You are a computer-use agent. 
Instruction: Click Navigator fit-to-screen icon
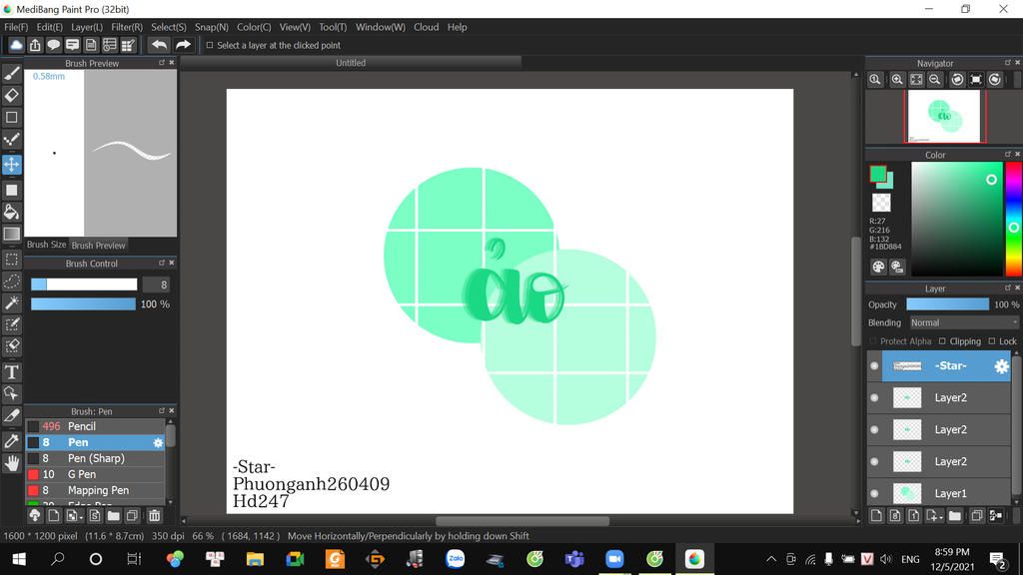[917, 80]
